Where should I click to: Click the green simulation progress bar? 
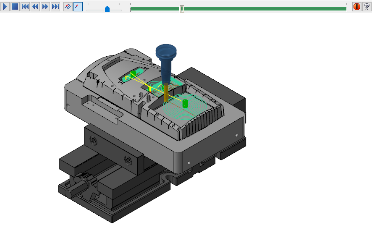238,9
